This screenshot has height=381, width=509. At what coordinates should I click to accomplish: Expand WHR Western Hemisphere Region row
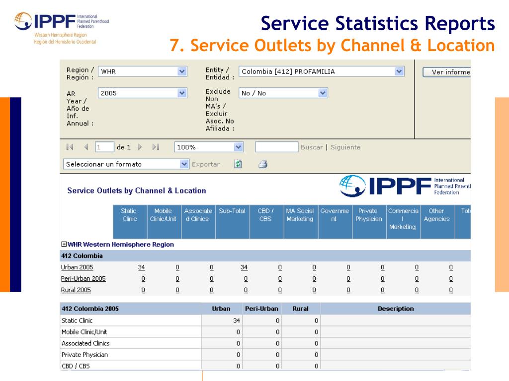[64, 244]
